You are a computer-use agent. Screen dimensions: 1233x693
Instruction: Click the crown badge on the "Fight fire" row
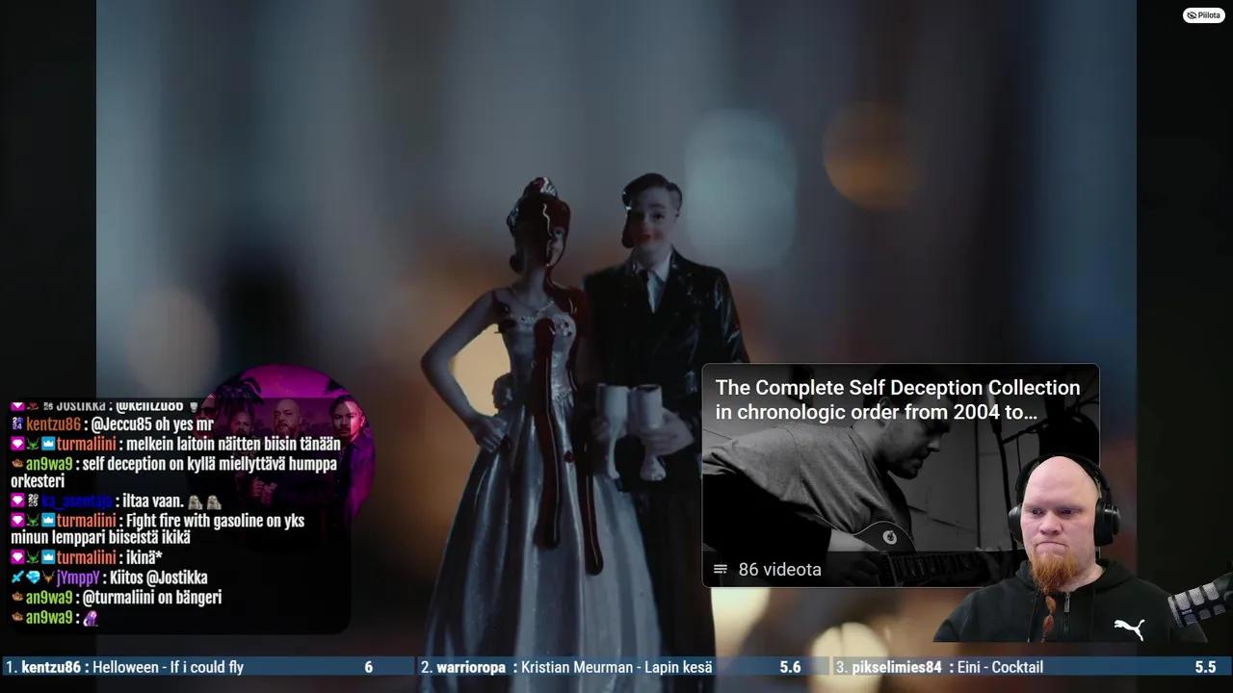(48, 521)
